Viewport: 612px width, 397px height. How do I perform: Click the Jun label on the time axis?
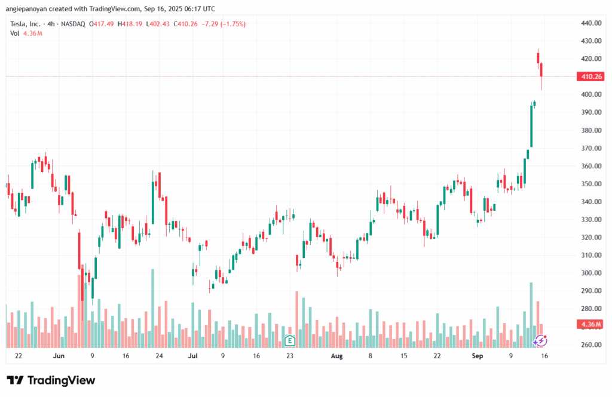58,356
